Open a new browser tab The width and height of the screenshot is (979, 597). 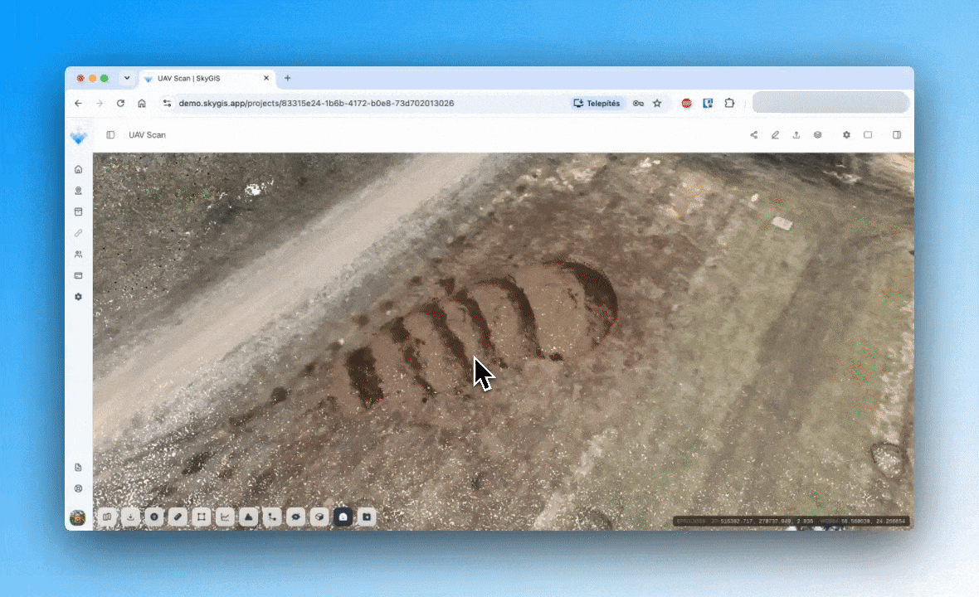coord(287,78)
